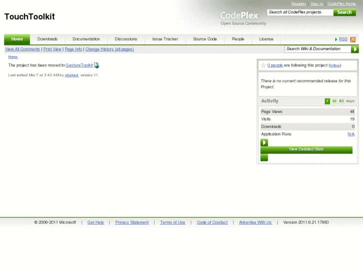
Task: Click the Register link
Action: point(299,3)
